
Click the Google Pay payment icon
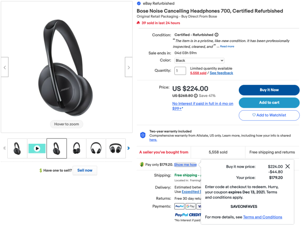pyautogui.click(x=190, y=206)
